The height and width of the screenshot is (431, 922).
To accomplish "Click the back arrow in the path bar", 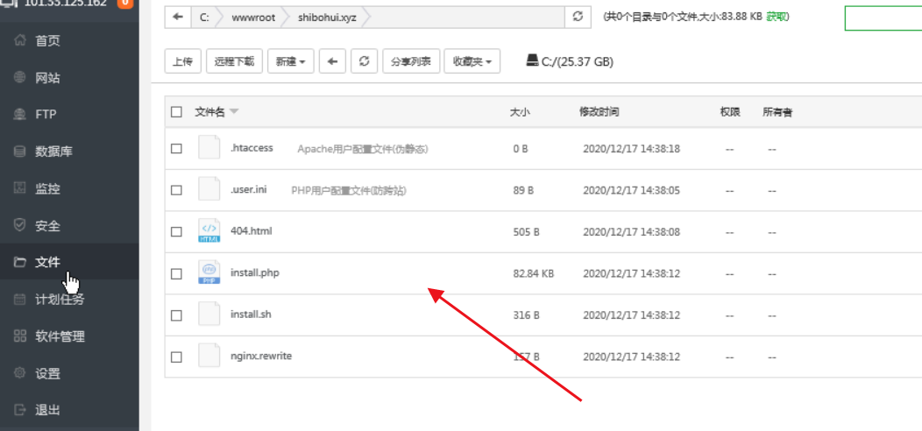I will [178, 17].
